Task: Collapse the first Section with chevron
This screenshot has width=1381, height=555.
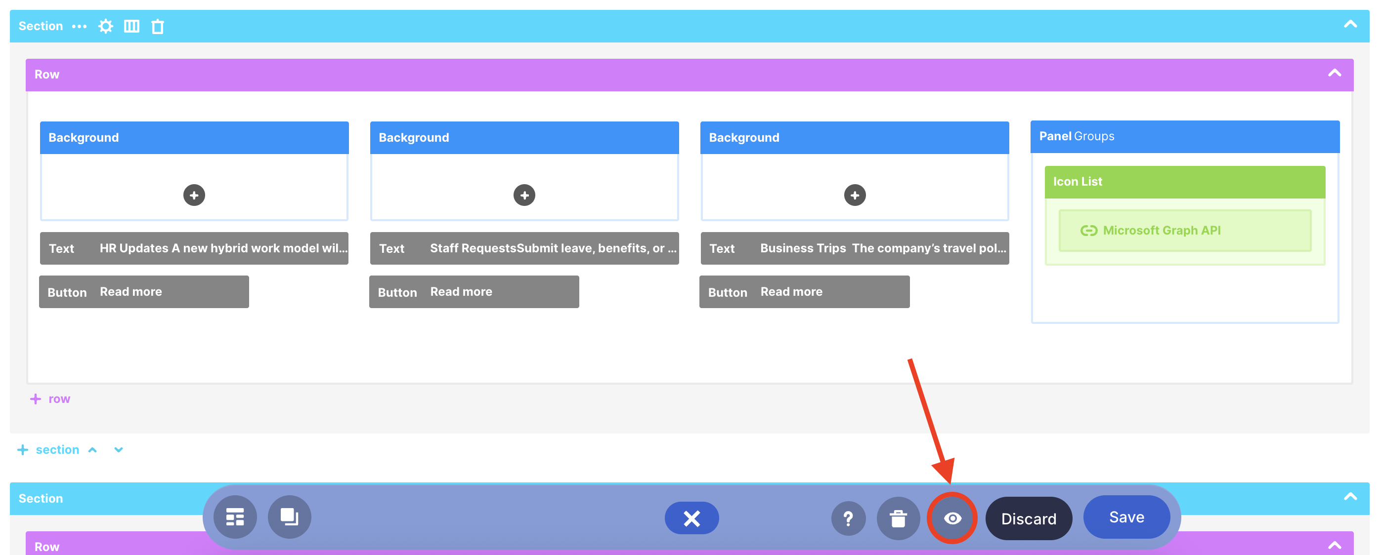Action: (x=1350, y=24)
